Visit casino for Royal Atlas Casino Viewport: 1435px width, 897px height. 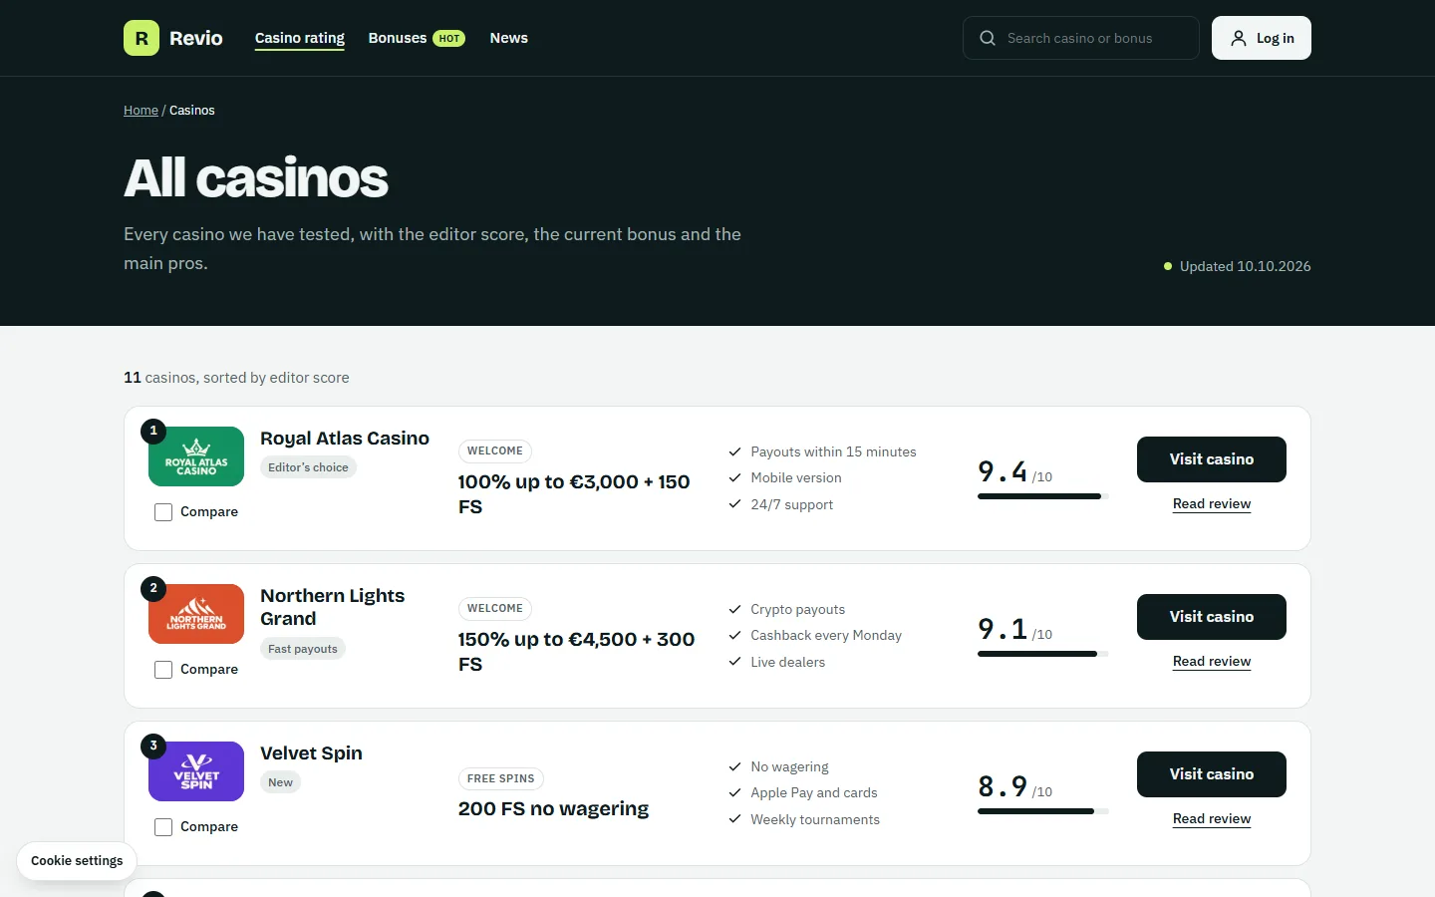[x=1212, y=459]
